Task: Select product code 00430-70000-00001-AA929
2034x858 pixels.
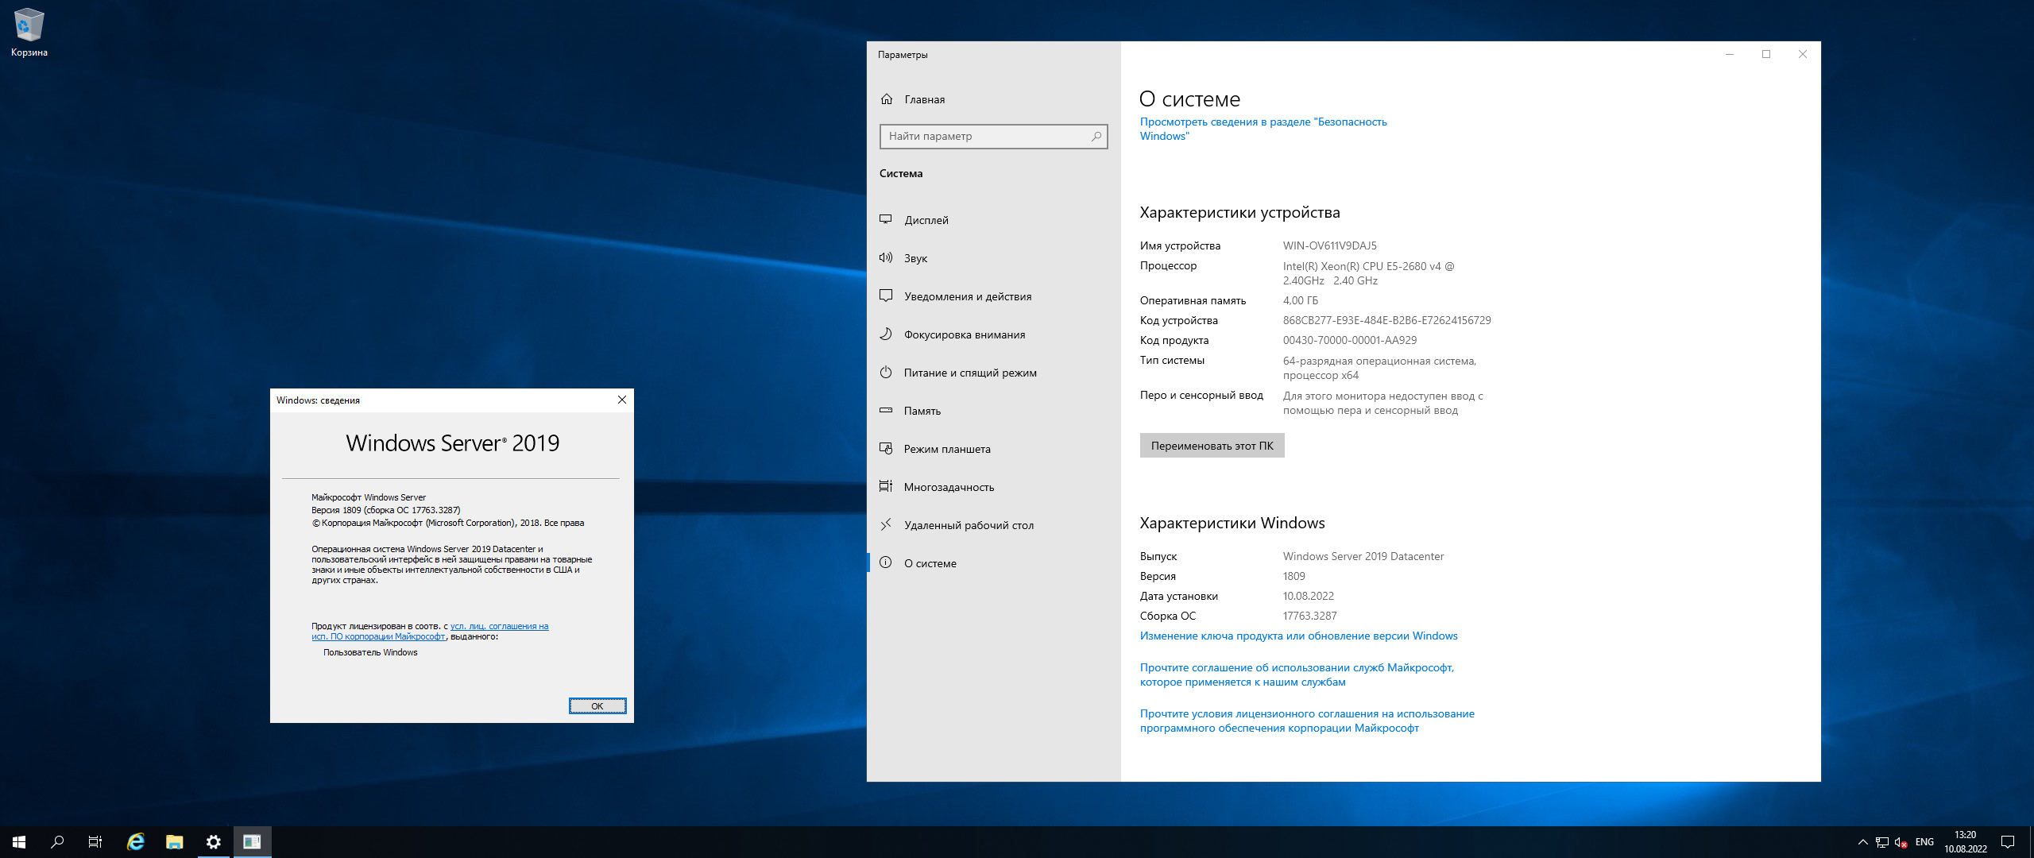Action: click(1350, 340)
